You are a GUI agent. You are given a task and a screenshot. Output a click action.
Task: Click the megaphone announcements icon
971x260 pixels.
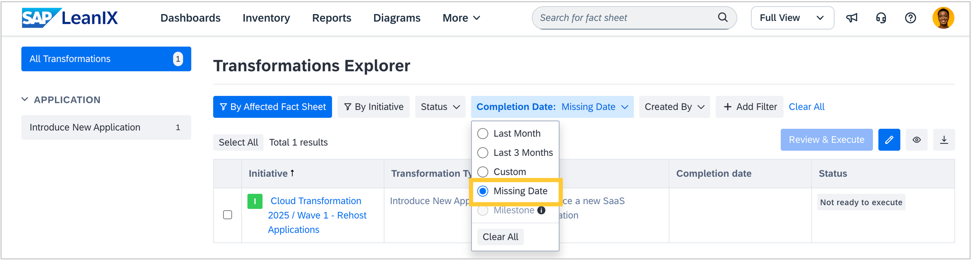(x=851, y=18)
